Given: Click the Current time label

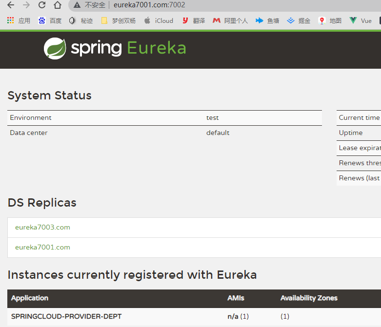Looking at the screenshot, I should pyautogui.click(x=359, y=118).
